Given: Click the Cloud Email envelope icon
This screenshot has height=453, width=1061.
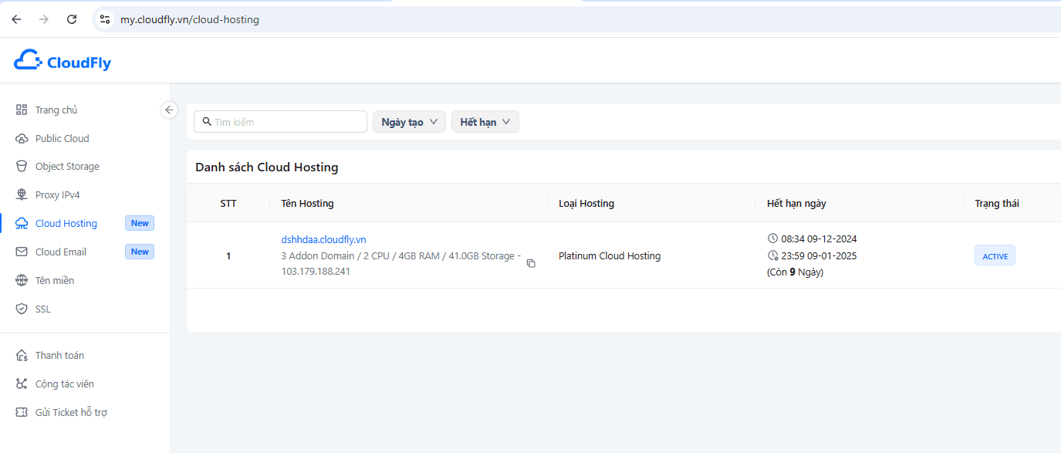Looking at the screenshot, I should coord(22,252).
